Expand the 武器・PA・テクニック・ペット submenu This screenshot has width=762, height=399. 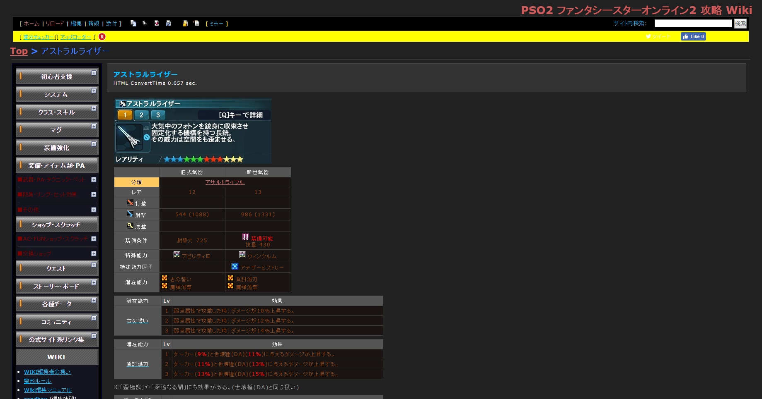click(94, 179)
